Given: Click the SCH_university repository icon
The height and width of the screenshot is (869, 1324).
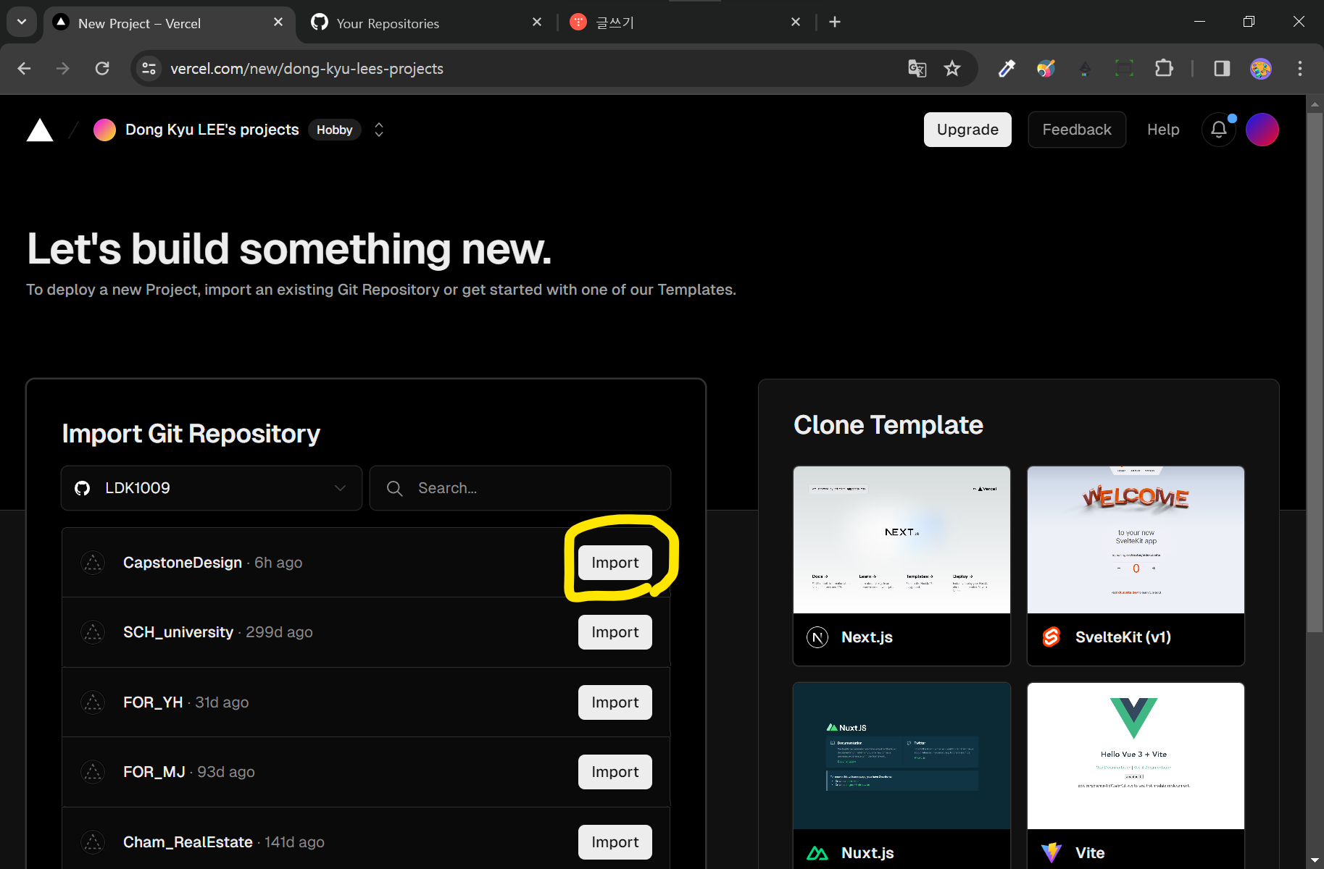Looking at the screenshot, I should coord(93,632).
